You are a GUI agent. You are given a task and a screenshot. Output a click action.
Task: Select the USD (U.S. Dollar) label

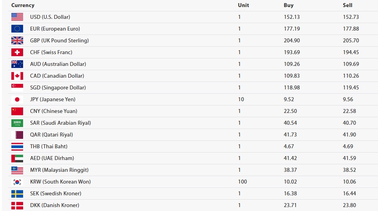pyautogui.click(x=50, y=17)
